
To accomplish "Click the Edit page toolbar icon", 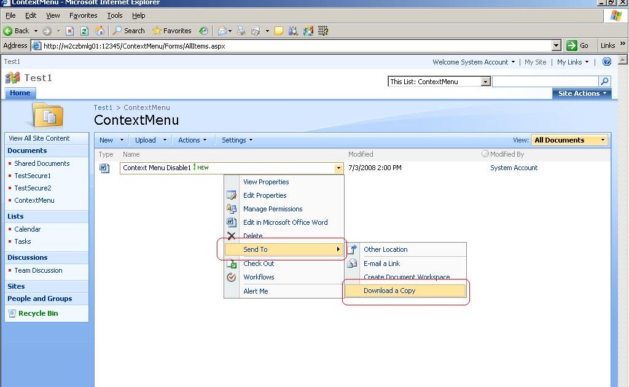I will pos(256,31).
